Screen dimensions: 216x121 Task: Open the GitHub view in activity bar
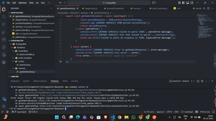(x=4, y=62)
